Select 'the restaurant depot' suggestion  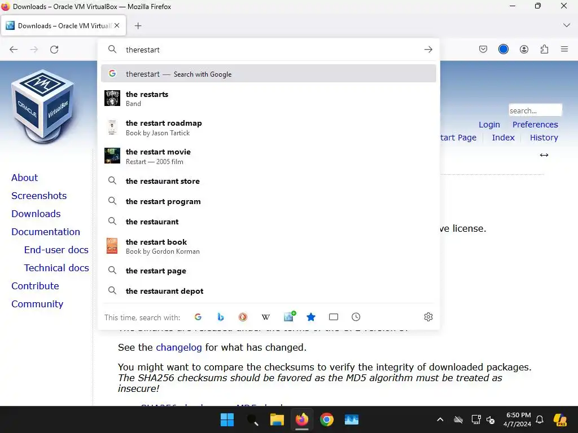pyautogui.click(x=268, y=291)
